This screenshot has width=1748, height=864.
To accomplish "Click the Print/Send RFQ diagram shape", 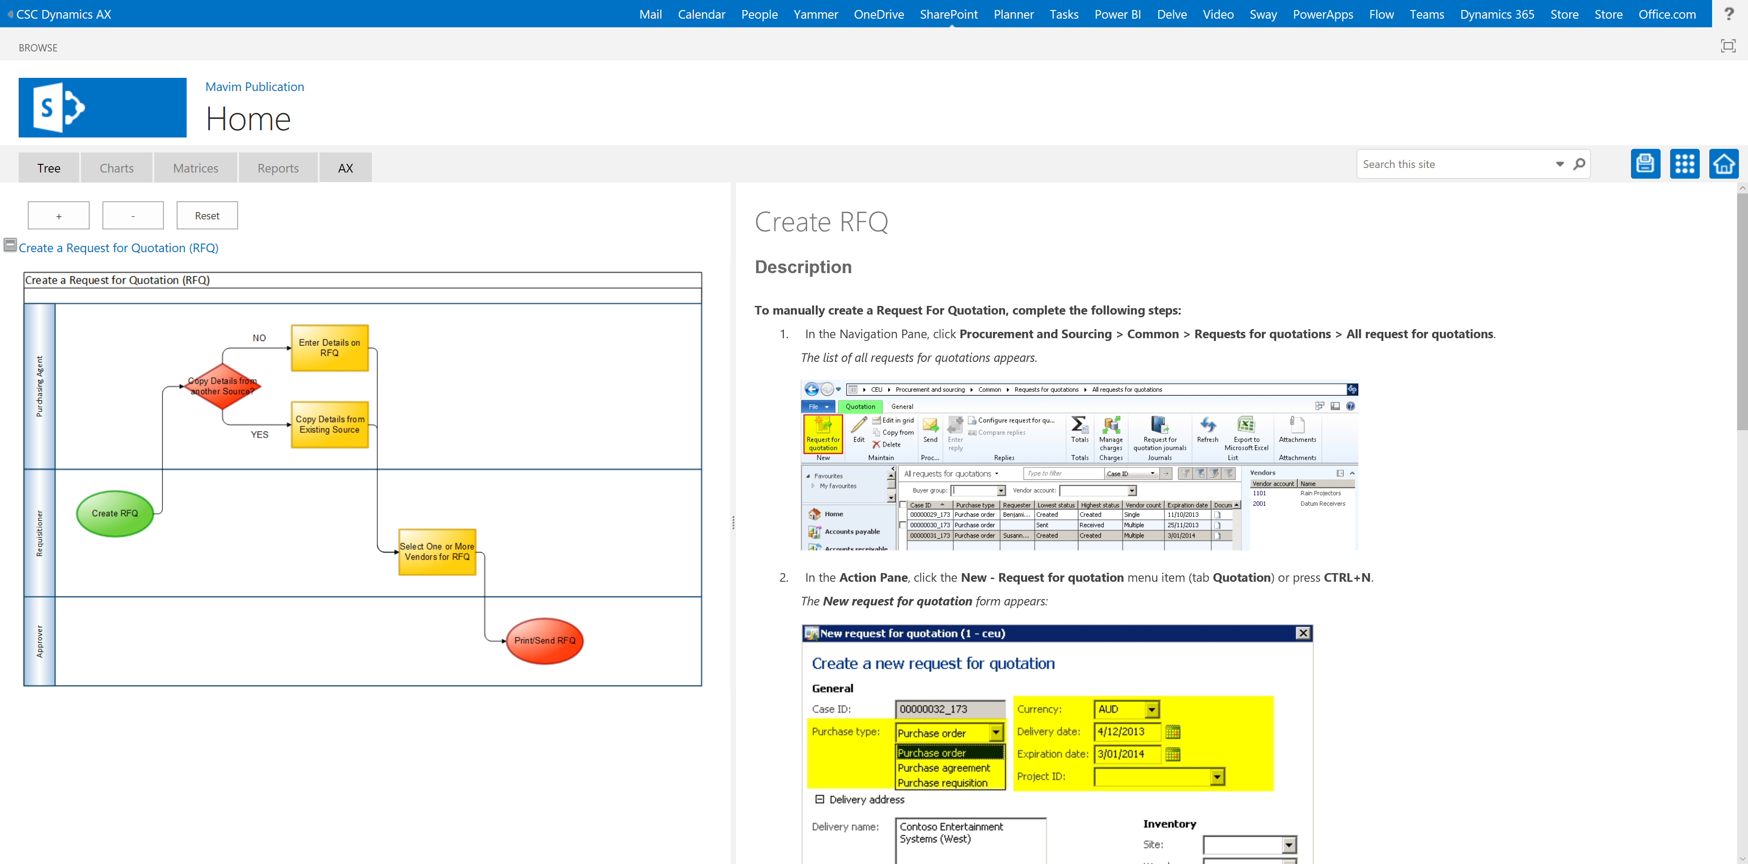I will [x=544, y=640].
